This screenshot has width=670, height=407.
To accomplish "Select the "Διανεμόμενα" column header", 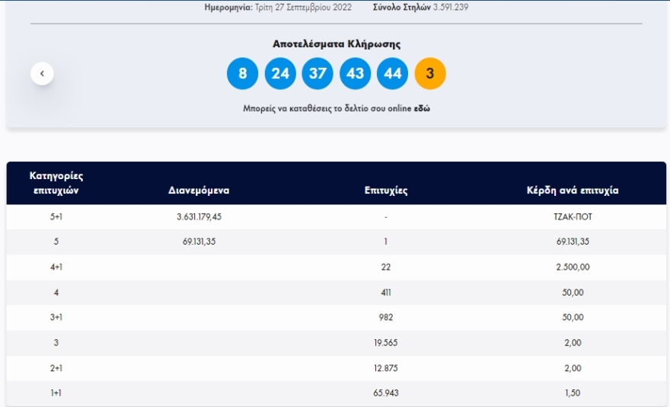I will click(199, 191).
